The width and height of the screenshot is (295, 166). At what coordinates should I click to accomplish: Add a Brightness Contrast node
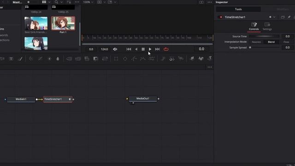[49, 59]
